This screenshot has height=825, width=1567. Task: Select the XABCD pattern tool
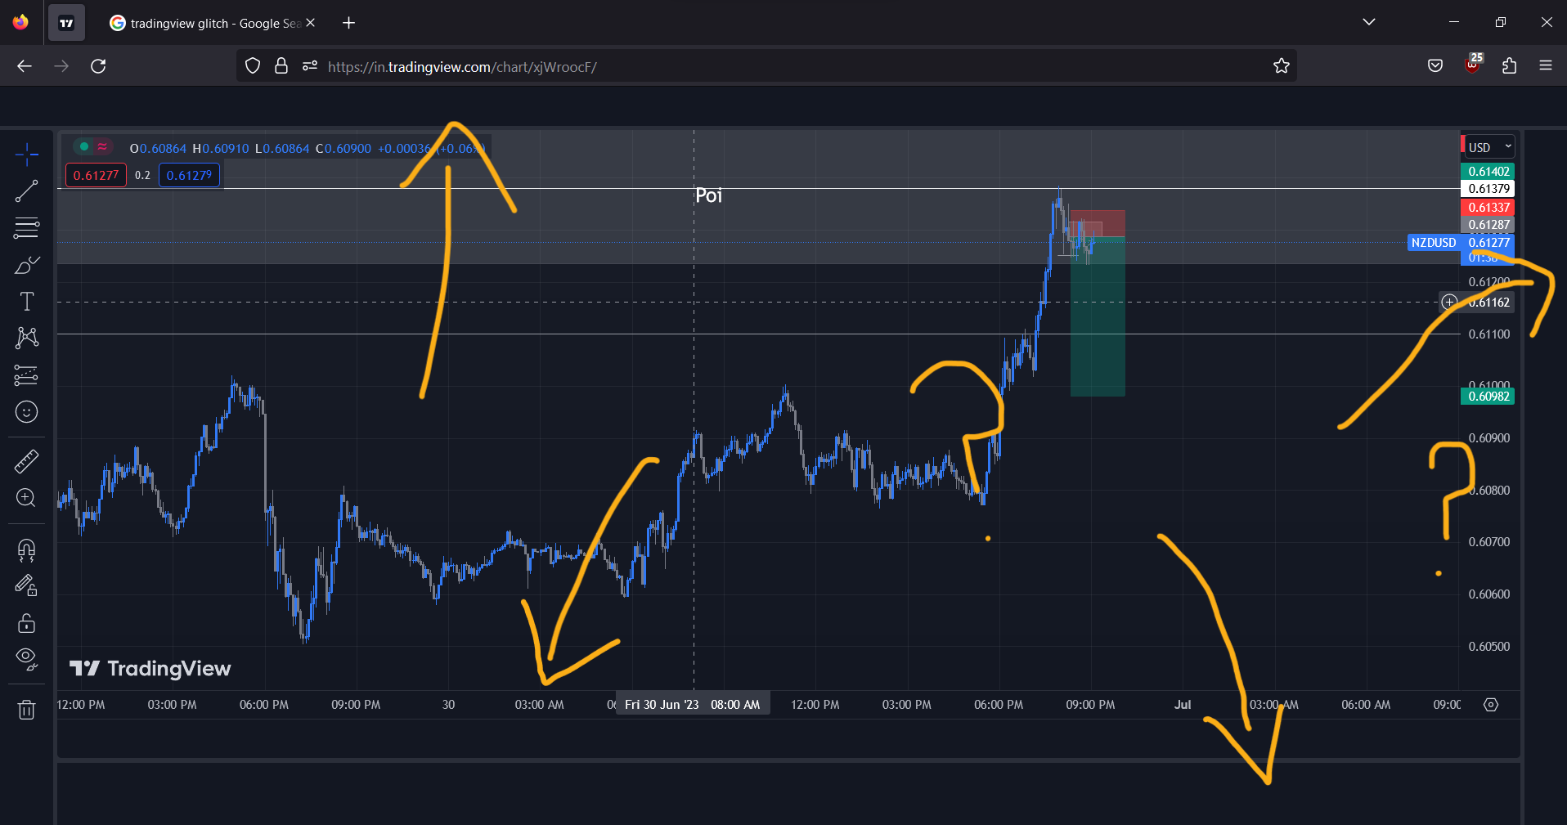pos(27,338)
